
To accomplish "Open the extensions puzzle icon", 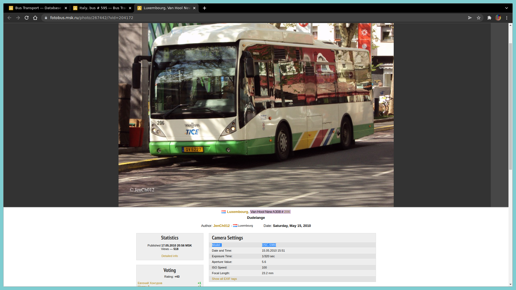I will (489, 18).
